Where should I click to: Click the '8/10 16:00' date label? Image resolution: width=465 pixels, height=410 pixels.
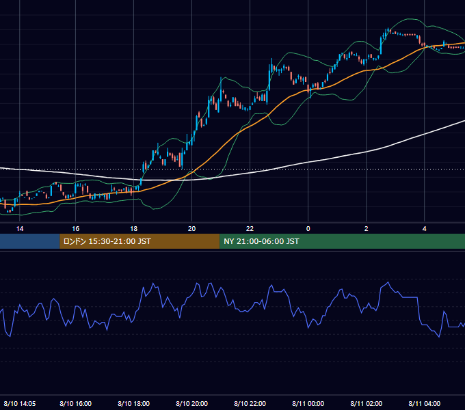(76, 403)
